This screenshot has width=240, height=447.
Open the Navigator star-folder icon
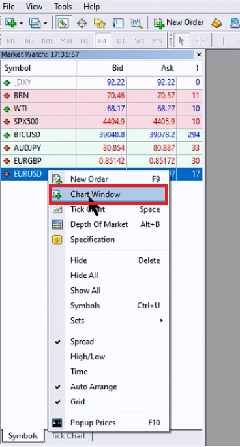100,23
